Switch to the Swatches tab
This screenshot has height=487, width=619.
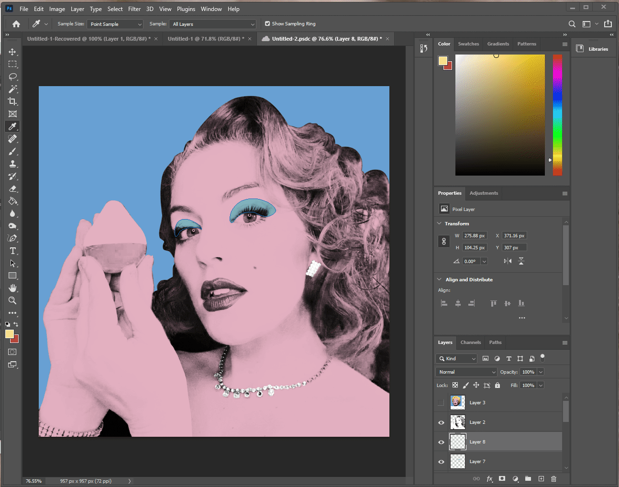click(x=468, y=44)
